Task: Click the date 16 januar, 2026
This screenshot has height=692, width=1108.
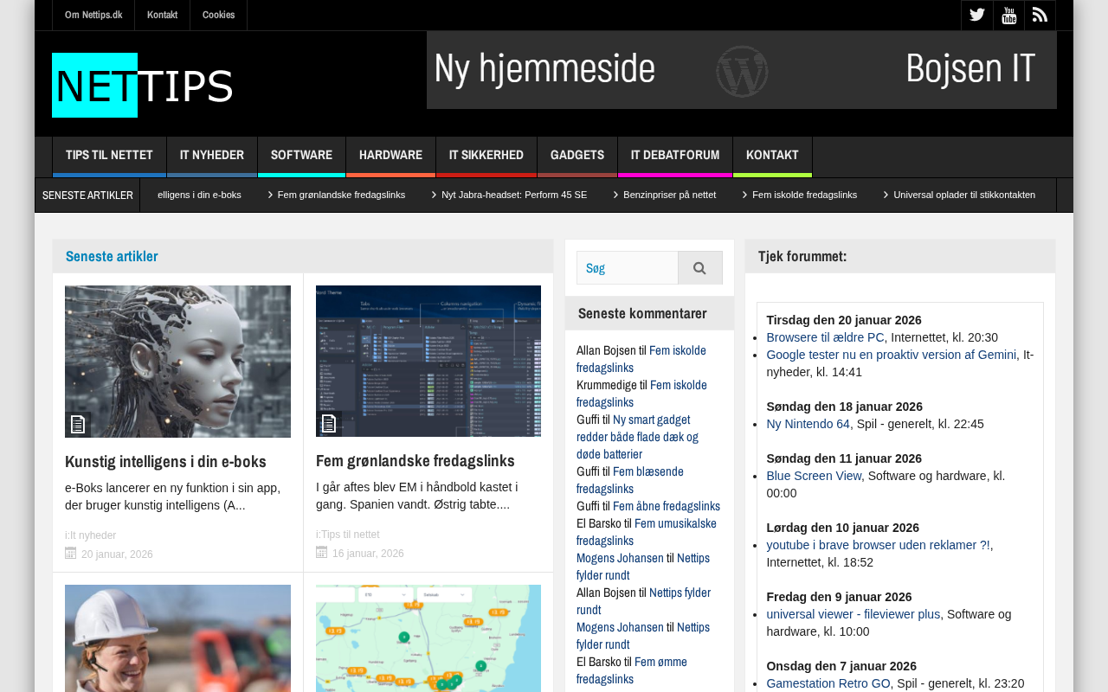Action: [368, 554]
